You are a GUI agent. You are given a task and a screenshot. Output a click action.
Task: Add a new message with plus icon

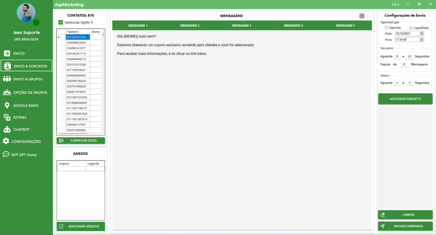(362, 16)
